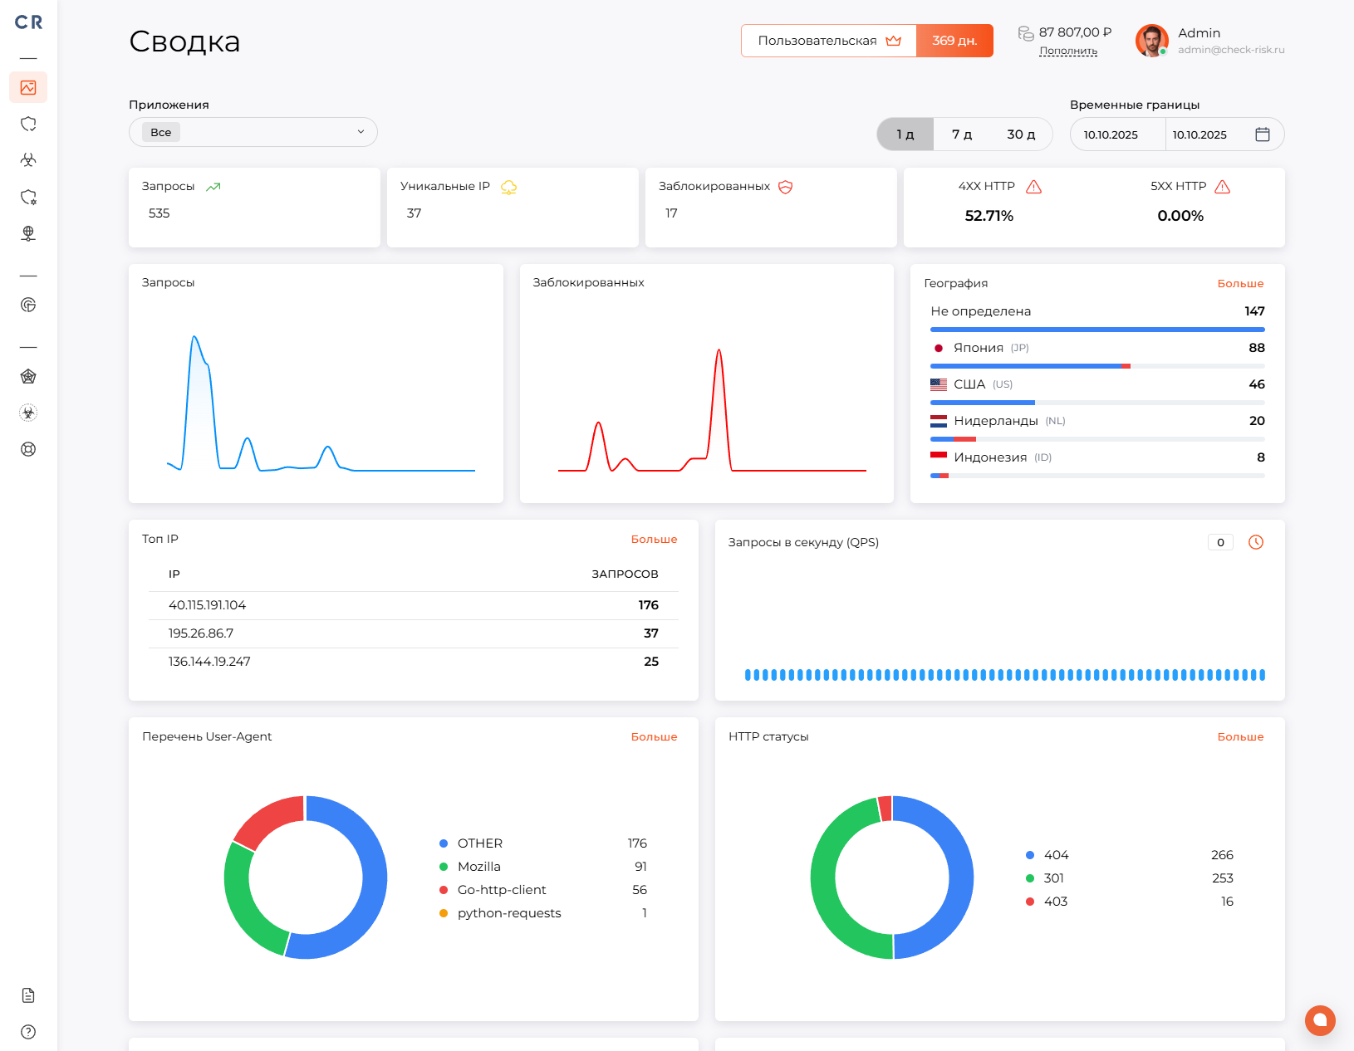Open the QPS clock interval selector
Image resolution: width=1354 pixels, height=1051 pixels.
1255,542
